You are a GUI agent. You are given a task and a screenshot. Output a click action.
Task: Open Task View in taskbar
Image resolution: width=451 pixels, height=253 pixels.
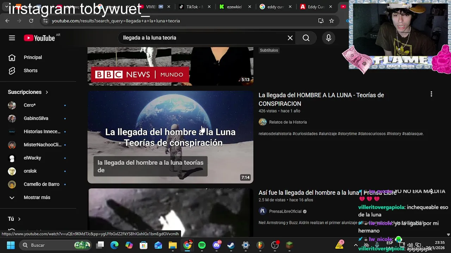(x=100, y=245)
